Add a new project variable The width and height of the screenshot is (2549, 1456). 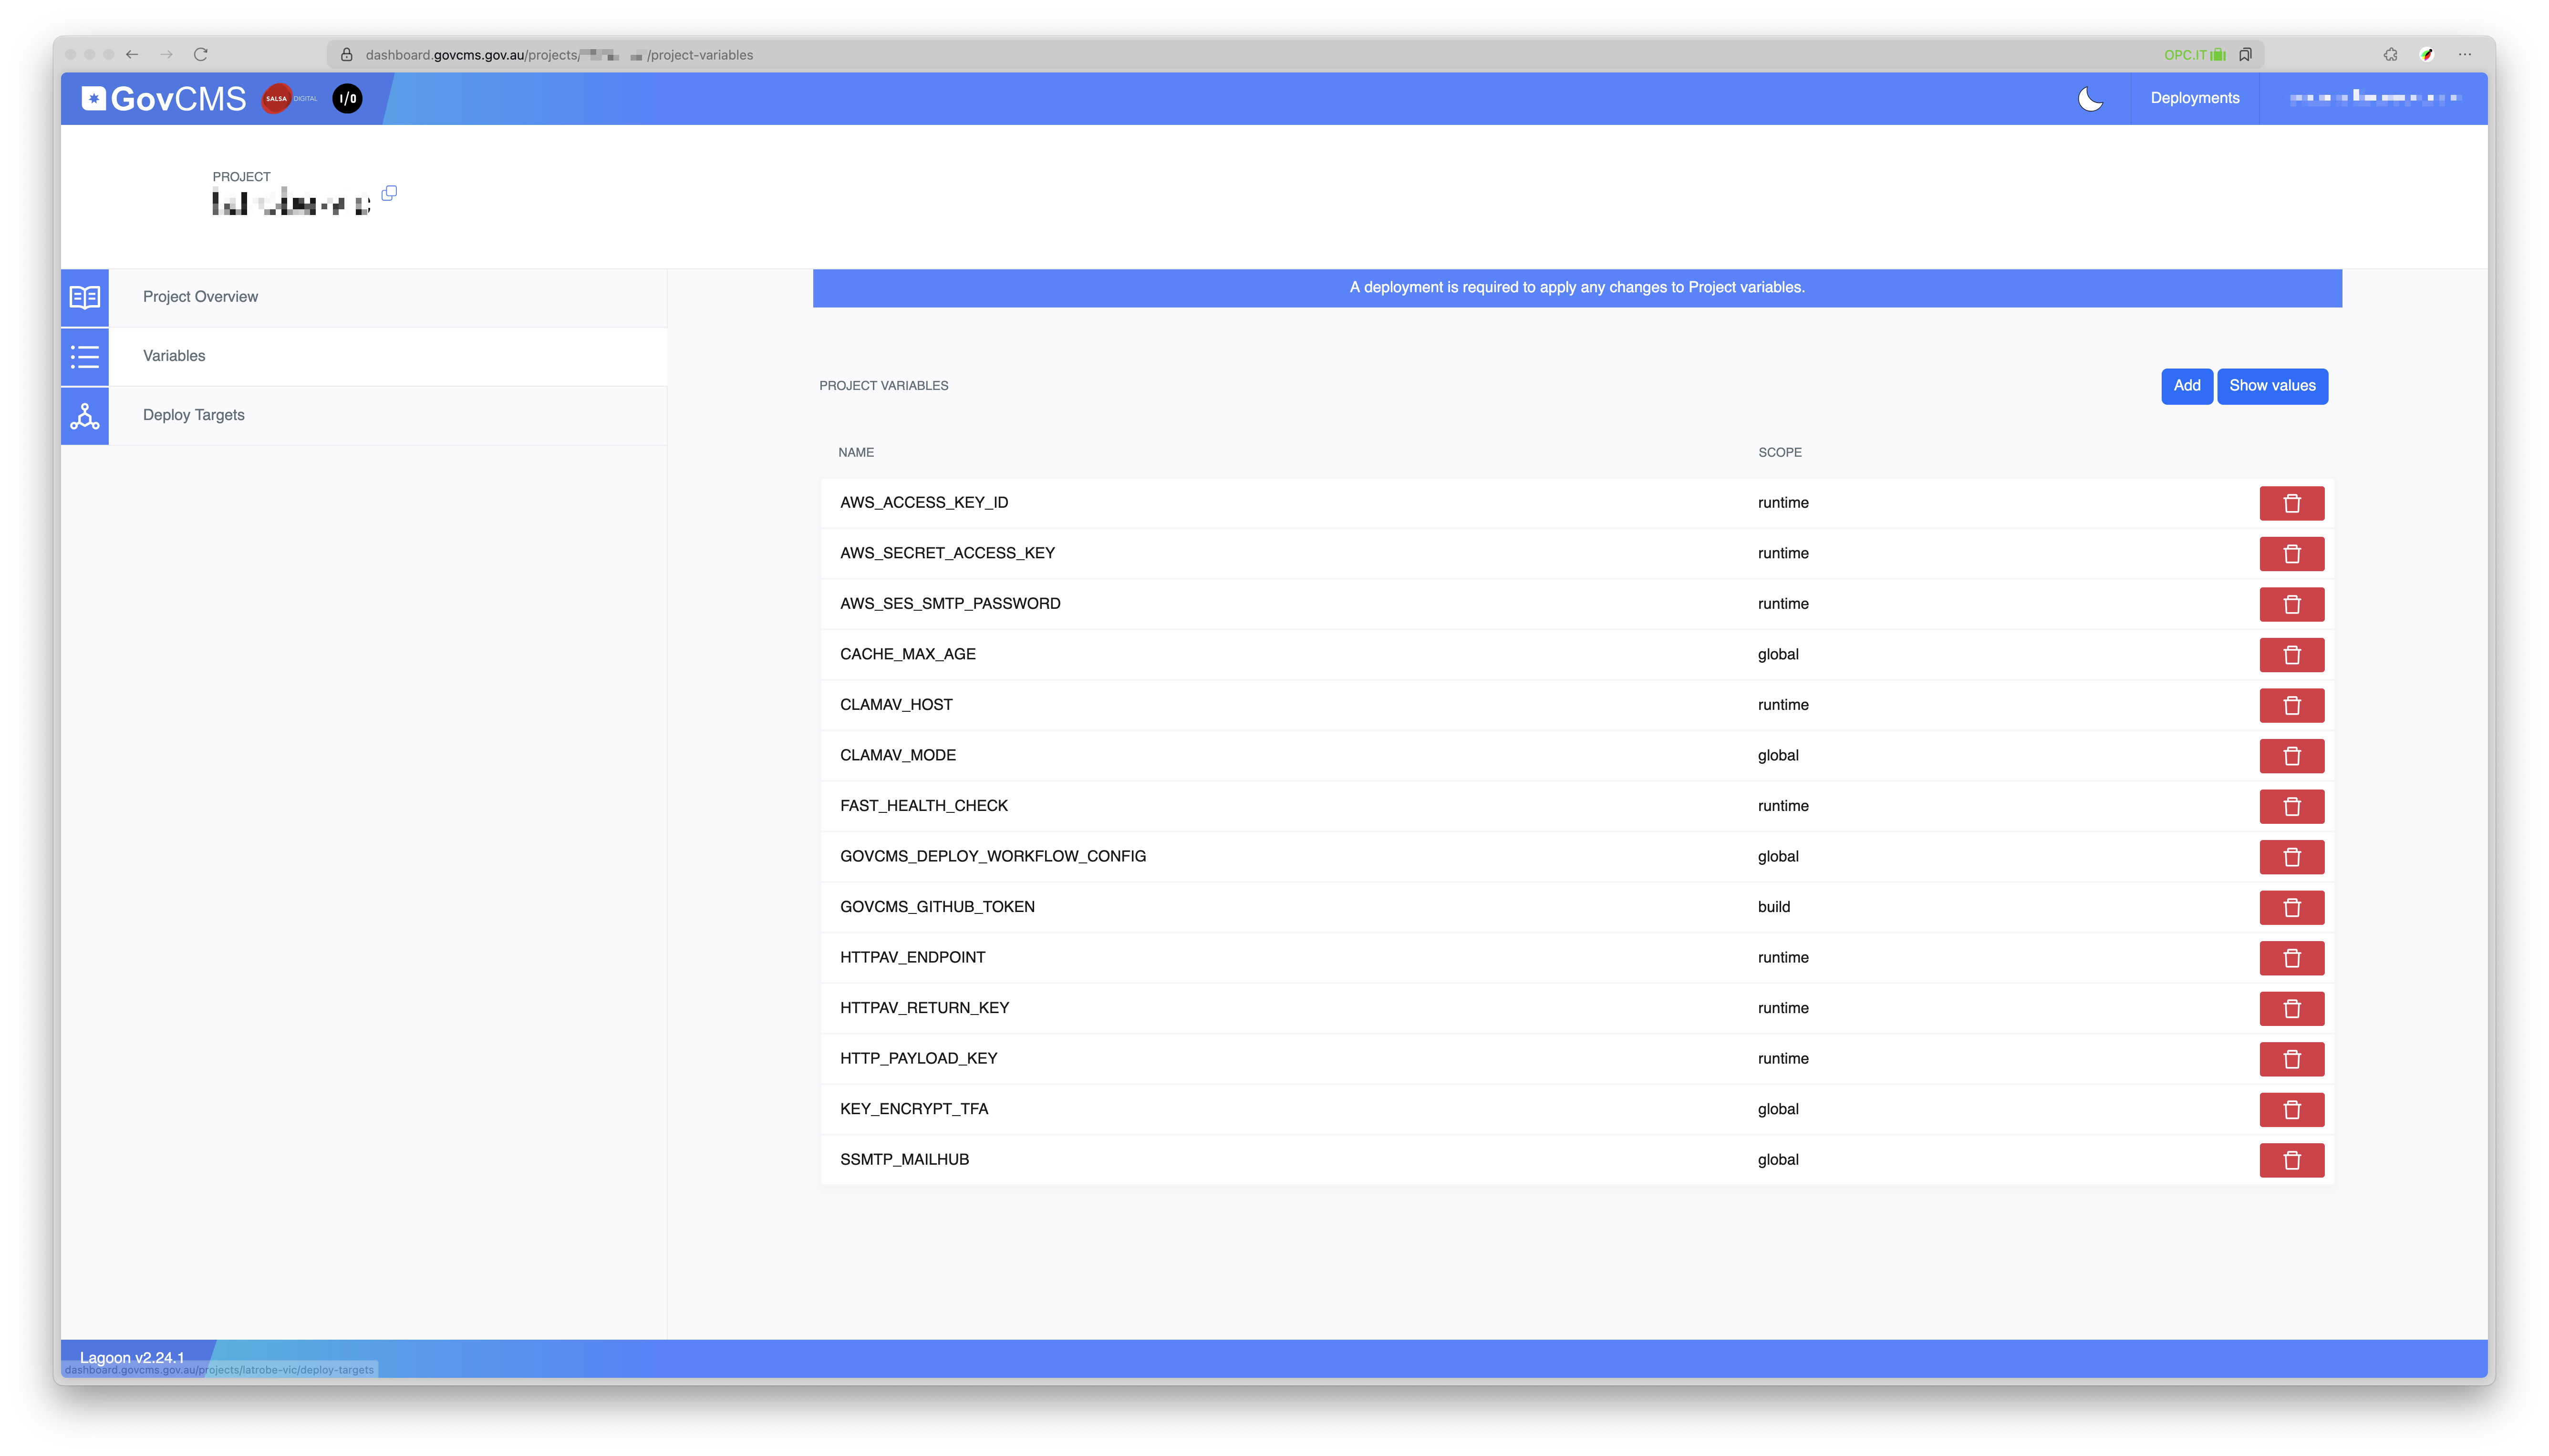pyautogui.click(x=2186, y=386)
